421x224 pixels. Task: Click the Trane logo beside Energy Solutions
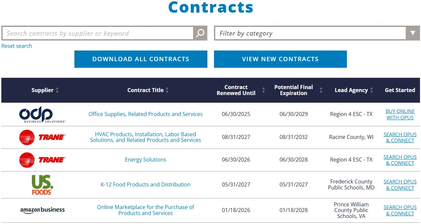pyautogui.click(x=43, y=160)
